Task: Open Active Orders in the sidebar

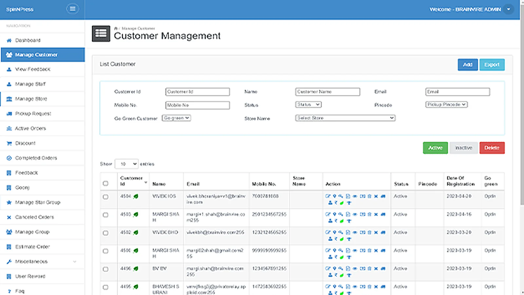Action: pyautogui.click(x=43, y=128)
